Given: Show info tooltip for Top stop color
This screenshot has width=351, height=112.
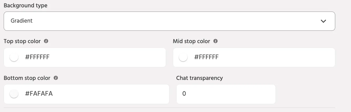Looking at the screenshot, I should pyautogui.click(x=46, y=41).
